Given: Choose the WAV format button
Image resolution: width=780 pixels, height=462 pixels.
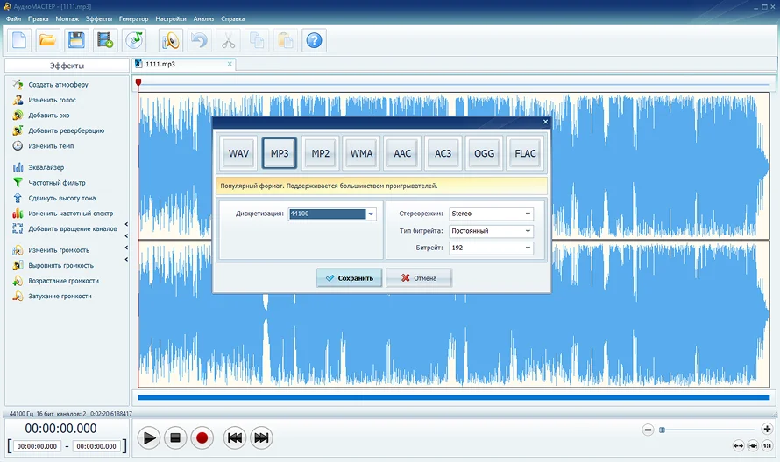Looking at the screenshot, I should click(238, 153).
